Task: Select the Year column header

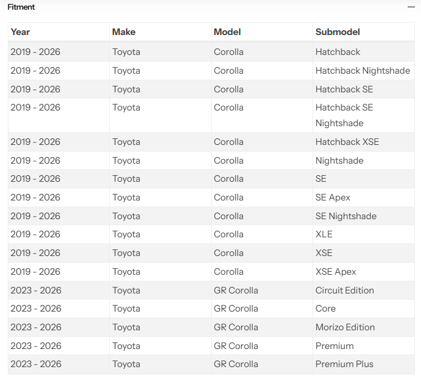Action: (20, 32)
